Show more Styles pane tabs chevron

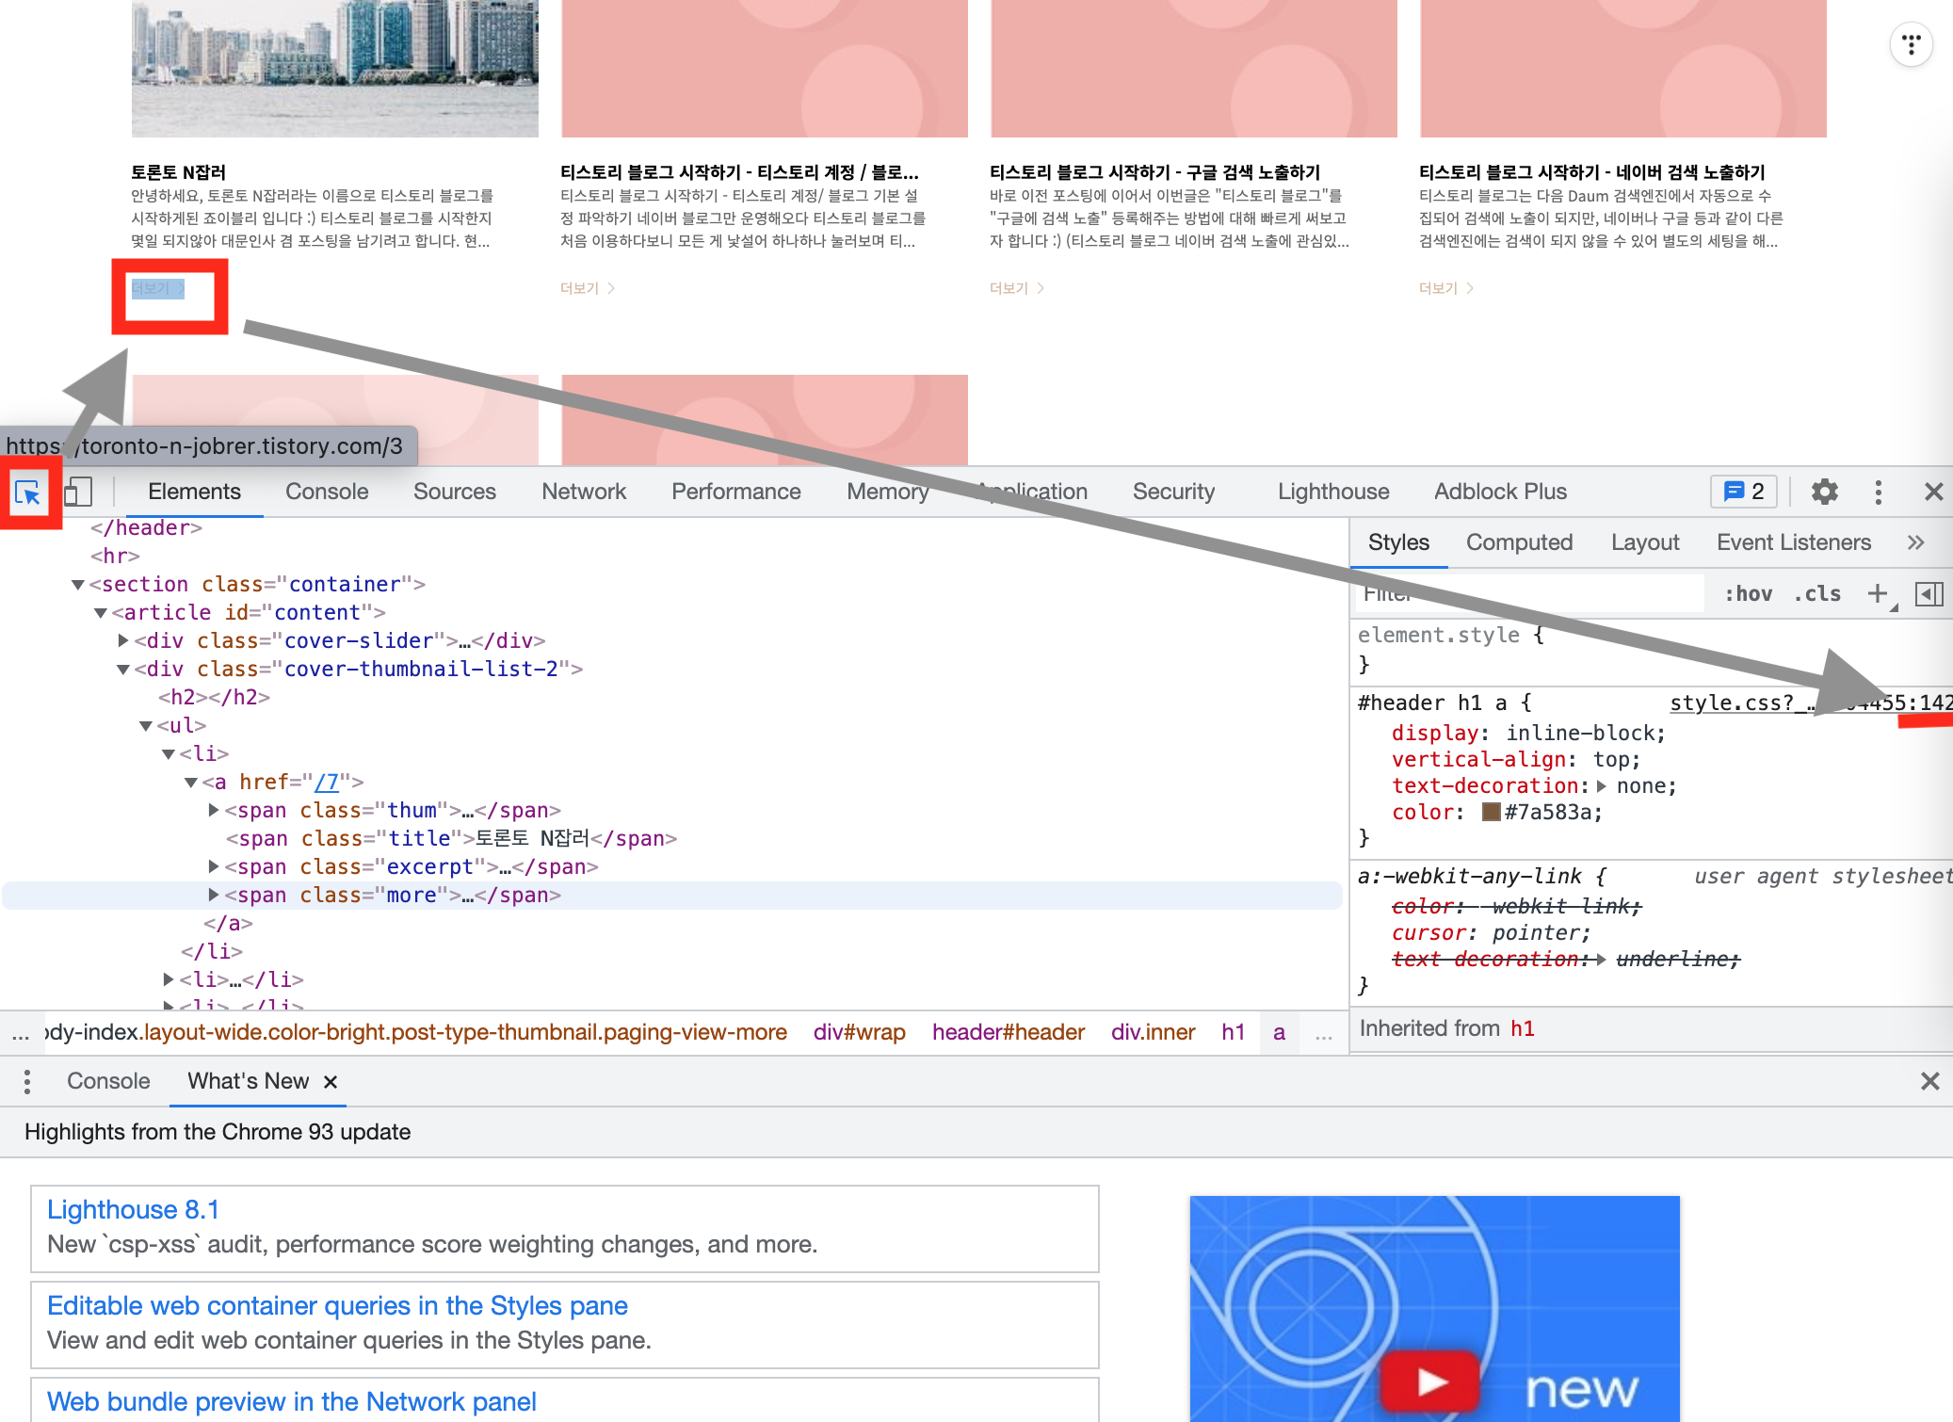click(x=1915, y=542)
